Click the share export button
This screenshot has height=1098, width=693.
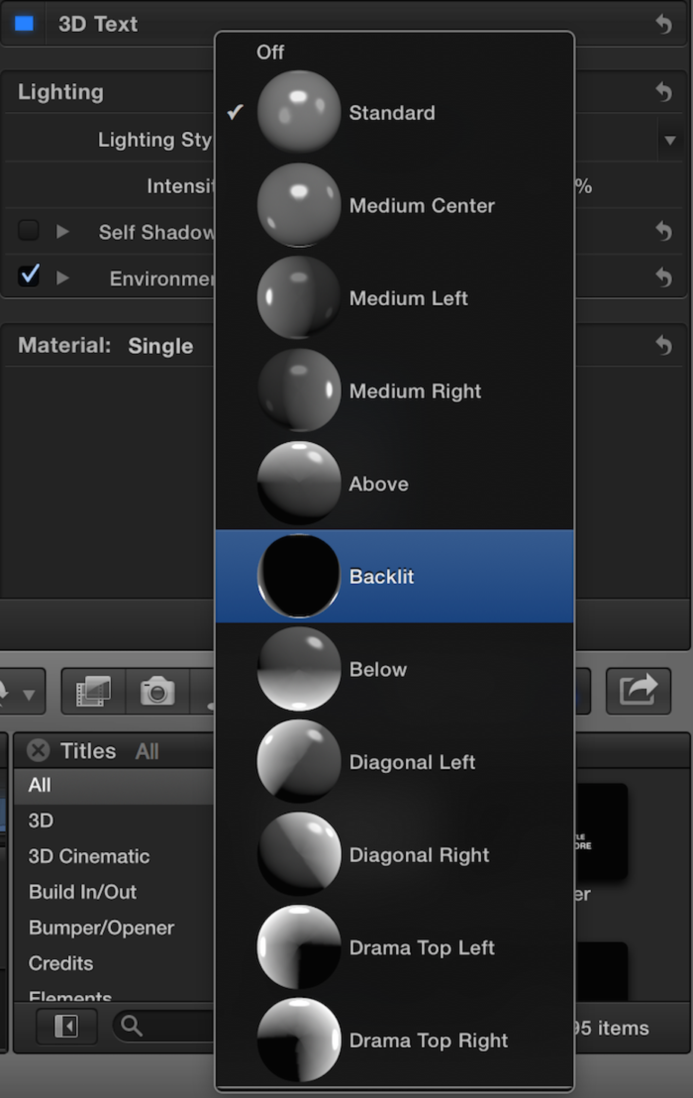[x=638, y=691]
